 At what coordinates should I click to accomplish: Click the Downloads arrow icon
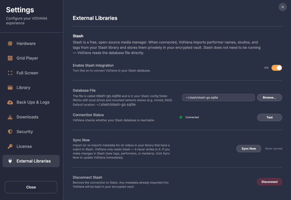point(10,117)
